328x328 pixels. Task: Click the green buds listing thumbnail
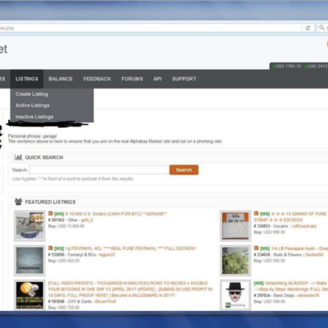click(235, 261)
